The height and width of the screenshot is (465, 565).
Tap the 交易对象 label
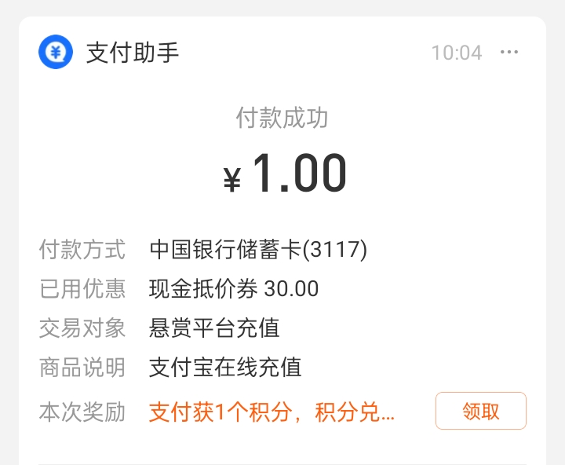pos(82,328)
